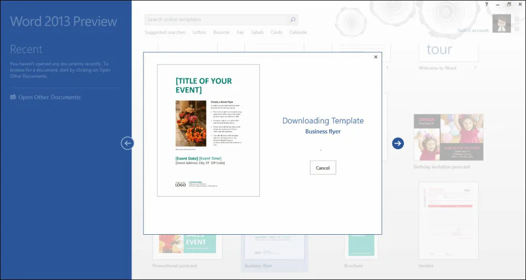Open Other Documents link

pyautogui.click(x=50, y=97)
